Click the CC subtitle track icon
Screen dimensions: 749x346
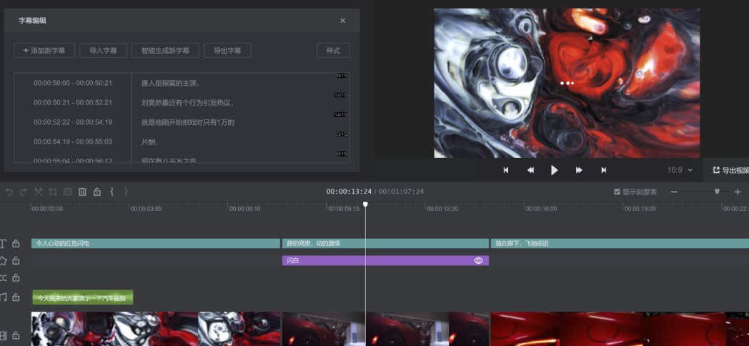point(4,277)
